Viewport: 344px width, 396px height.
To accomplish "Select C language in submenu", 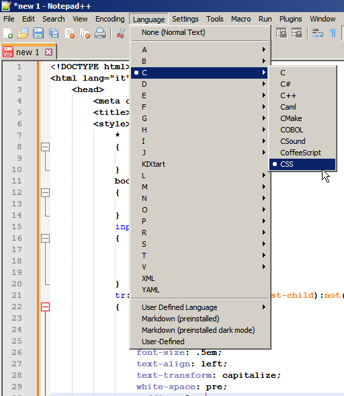I will pyautogui.click(x=302, y=73).
